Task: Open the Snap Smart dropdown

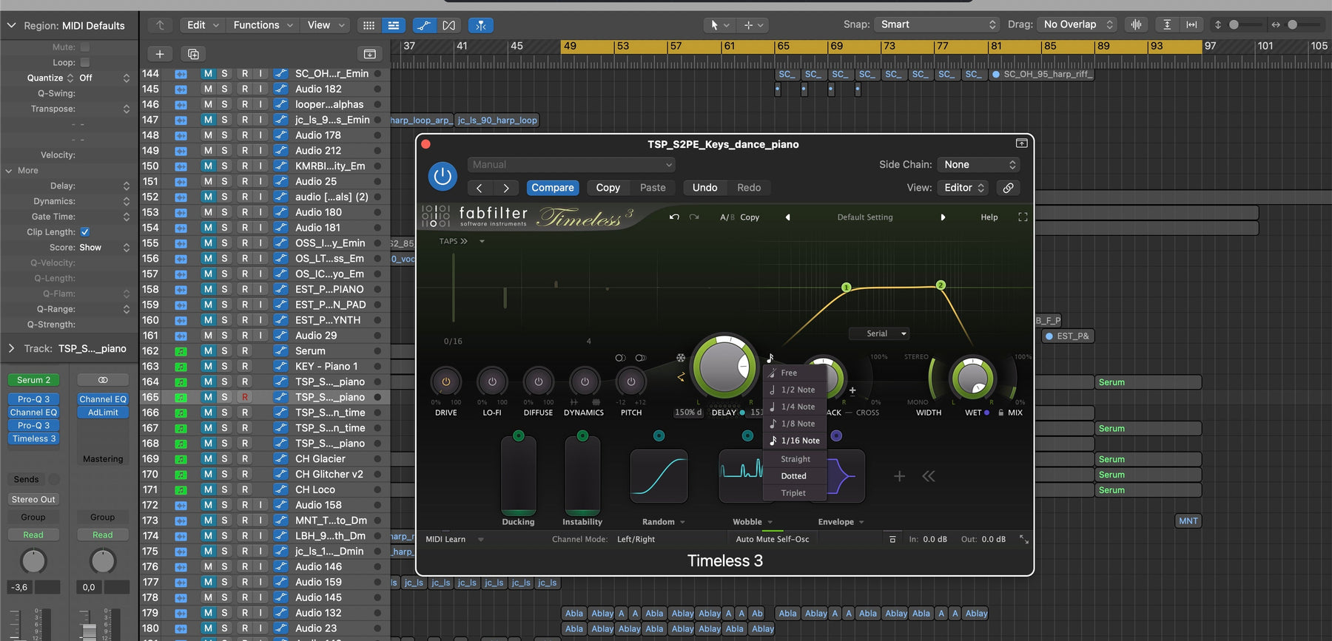Action: tap(938, 24)
